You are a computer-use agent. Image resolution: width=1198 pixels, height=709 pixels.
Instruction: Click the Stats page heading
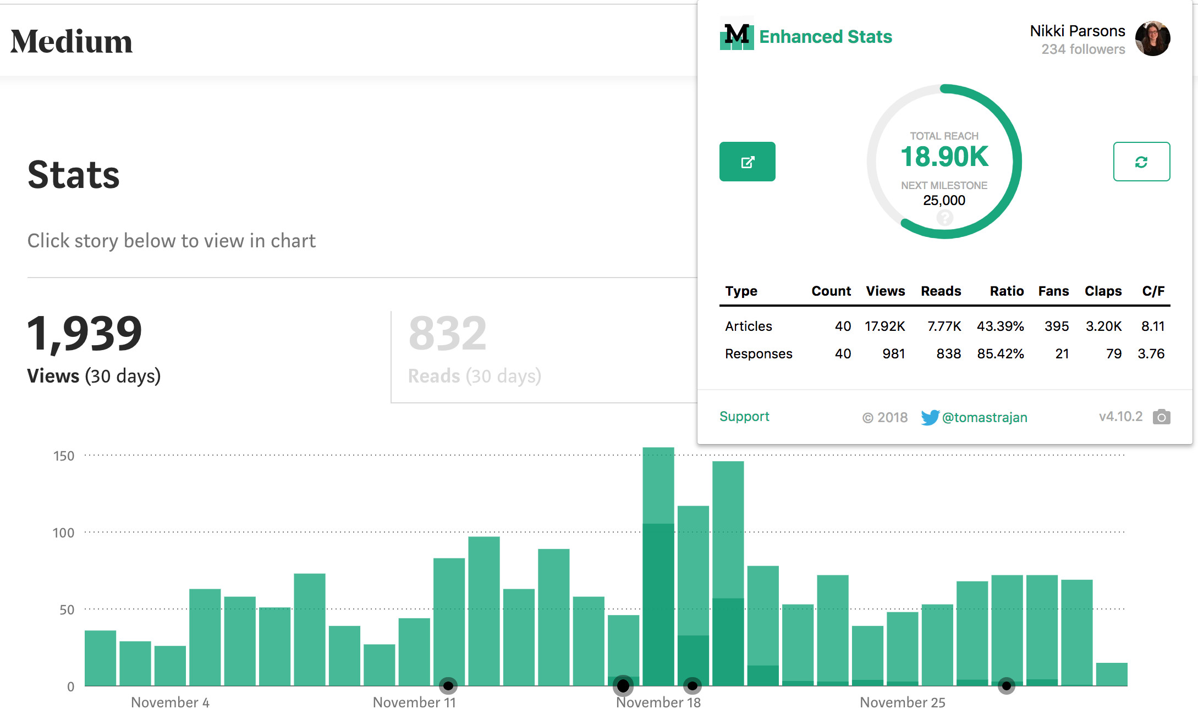pos(74,175)
